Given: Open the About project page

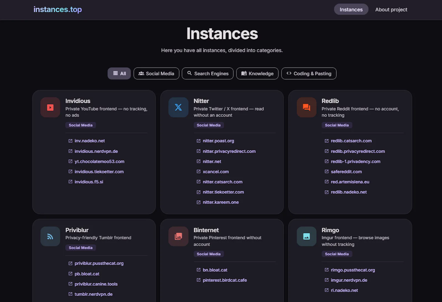Looking at the screenshot, I should pos(391,9).
